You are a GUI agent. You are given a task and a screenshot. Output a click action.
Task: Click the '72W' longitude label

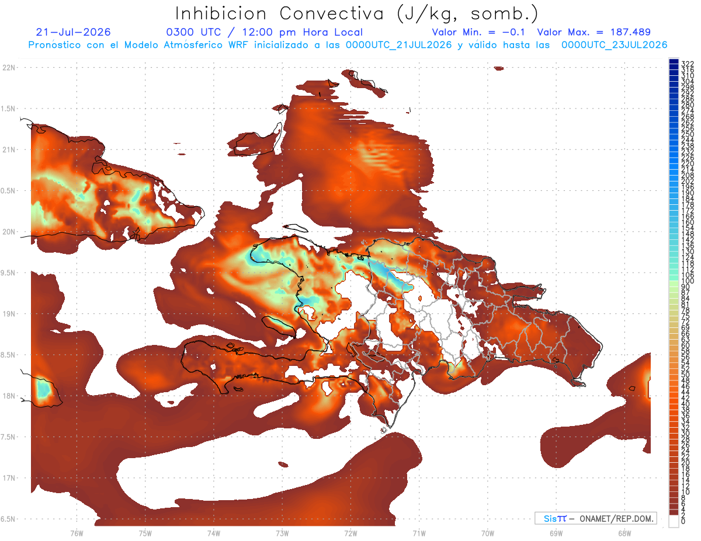point(350,533)
